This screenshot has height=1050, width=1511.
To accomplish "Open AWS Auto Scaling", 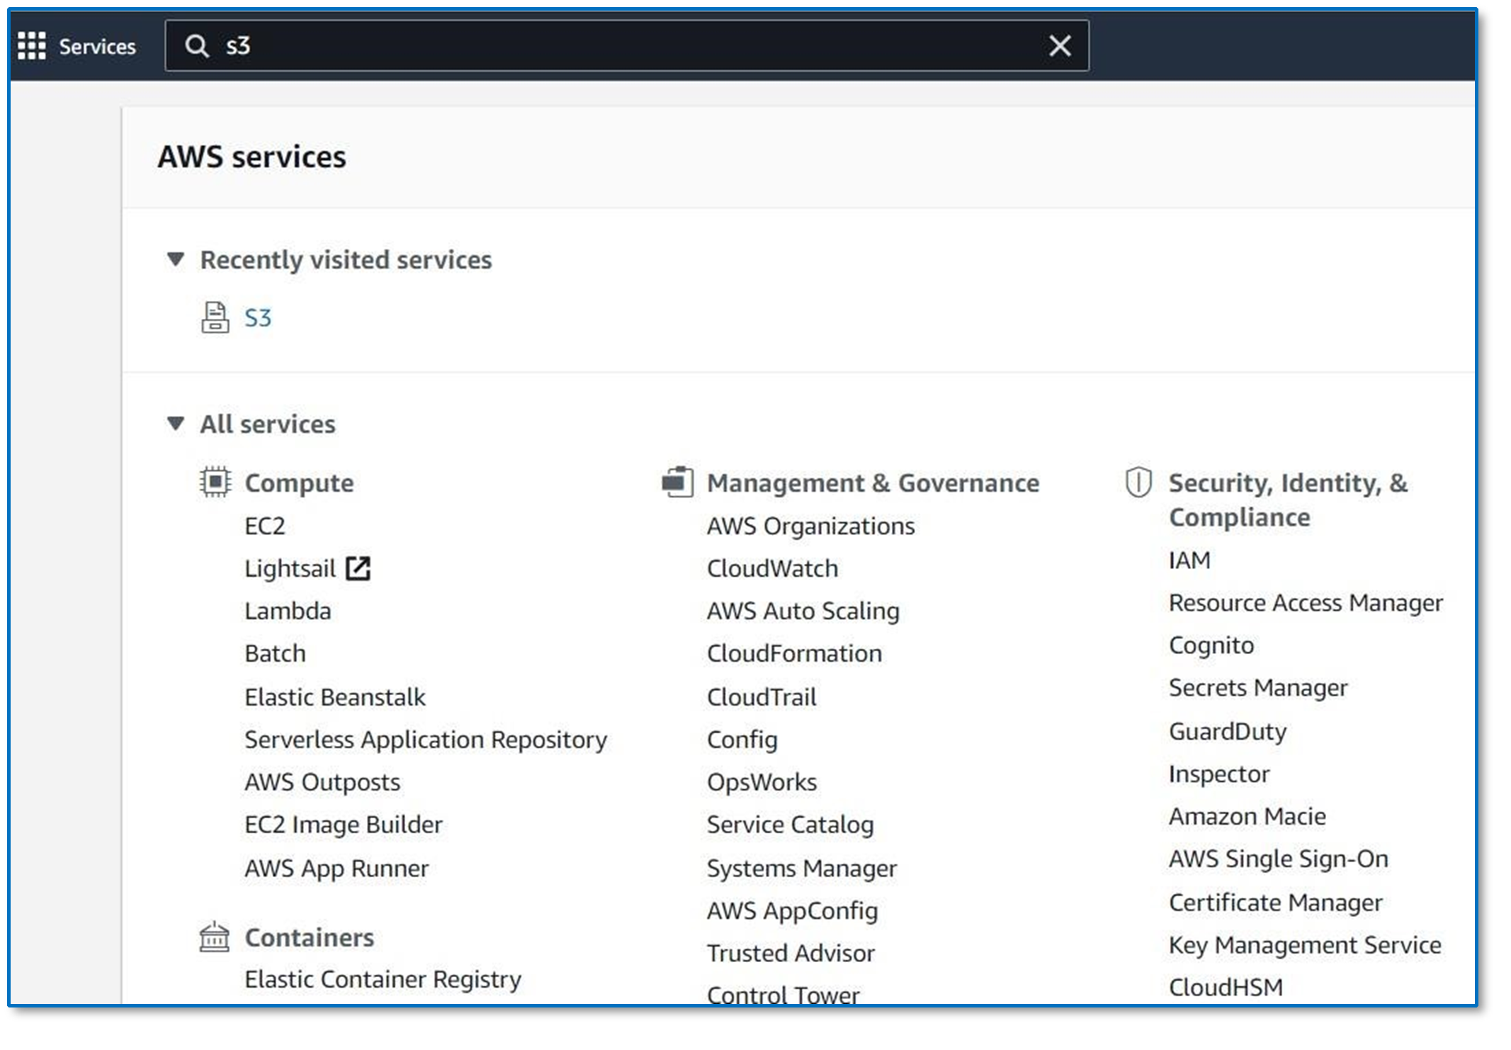I will 803,611.
